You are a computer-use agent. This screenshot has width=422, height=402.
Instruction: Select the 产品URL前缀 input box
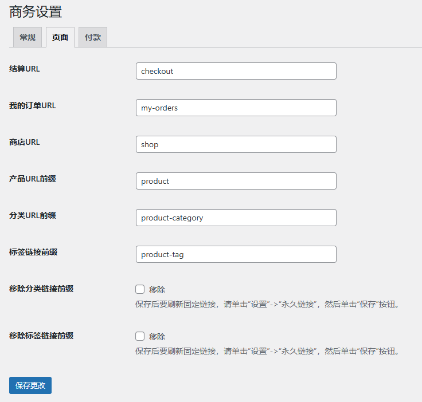(x=236, y=181)
